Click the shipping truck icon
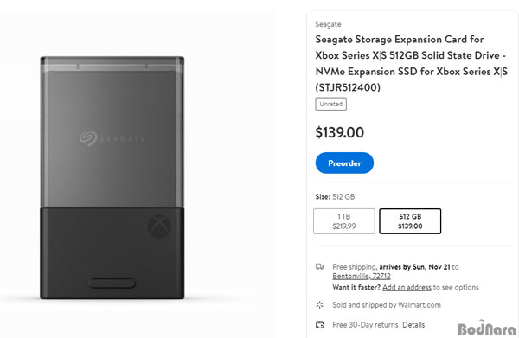The height and width of the screenshot is (338, 519). pyautogui.click(x=319, y=266)
